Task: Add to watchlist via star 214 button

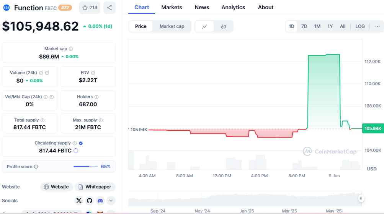Action: pyautogui.click(x=90, y=8)
